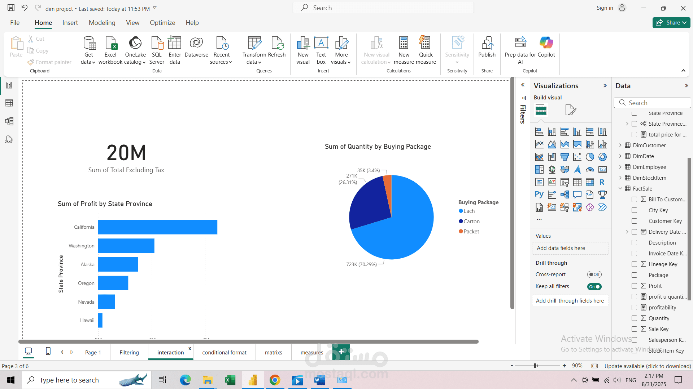Click the Data pane Search field
This screenshot has width=693, height=389.
pos(652,103)
